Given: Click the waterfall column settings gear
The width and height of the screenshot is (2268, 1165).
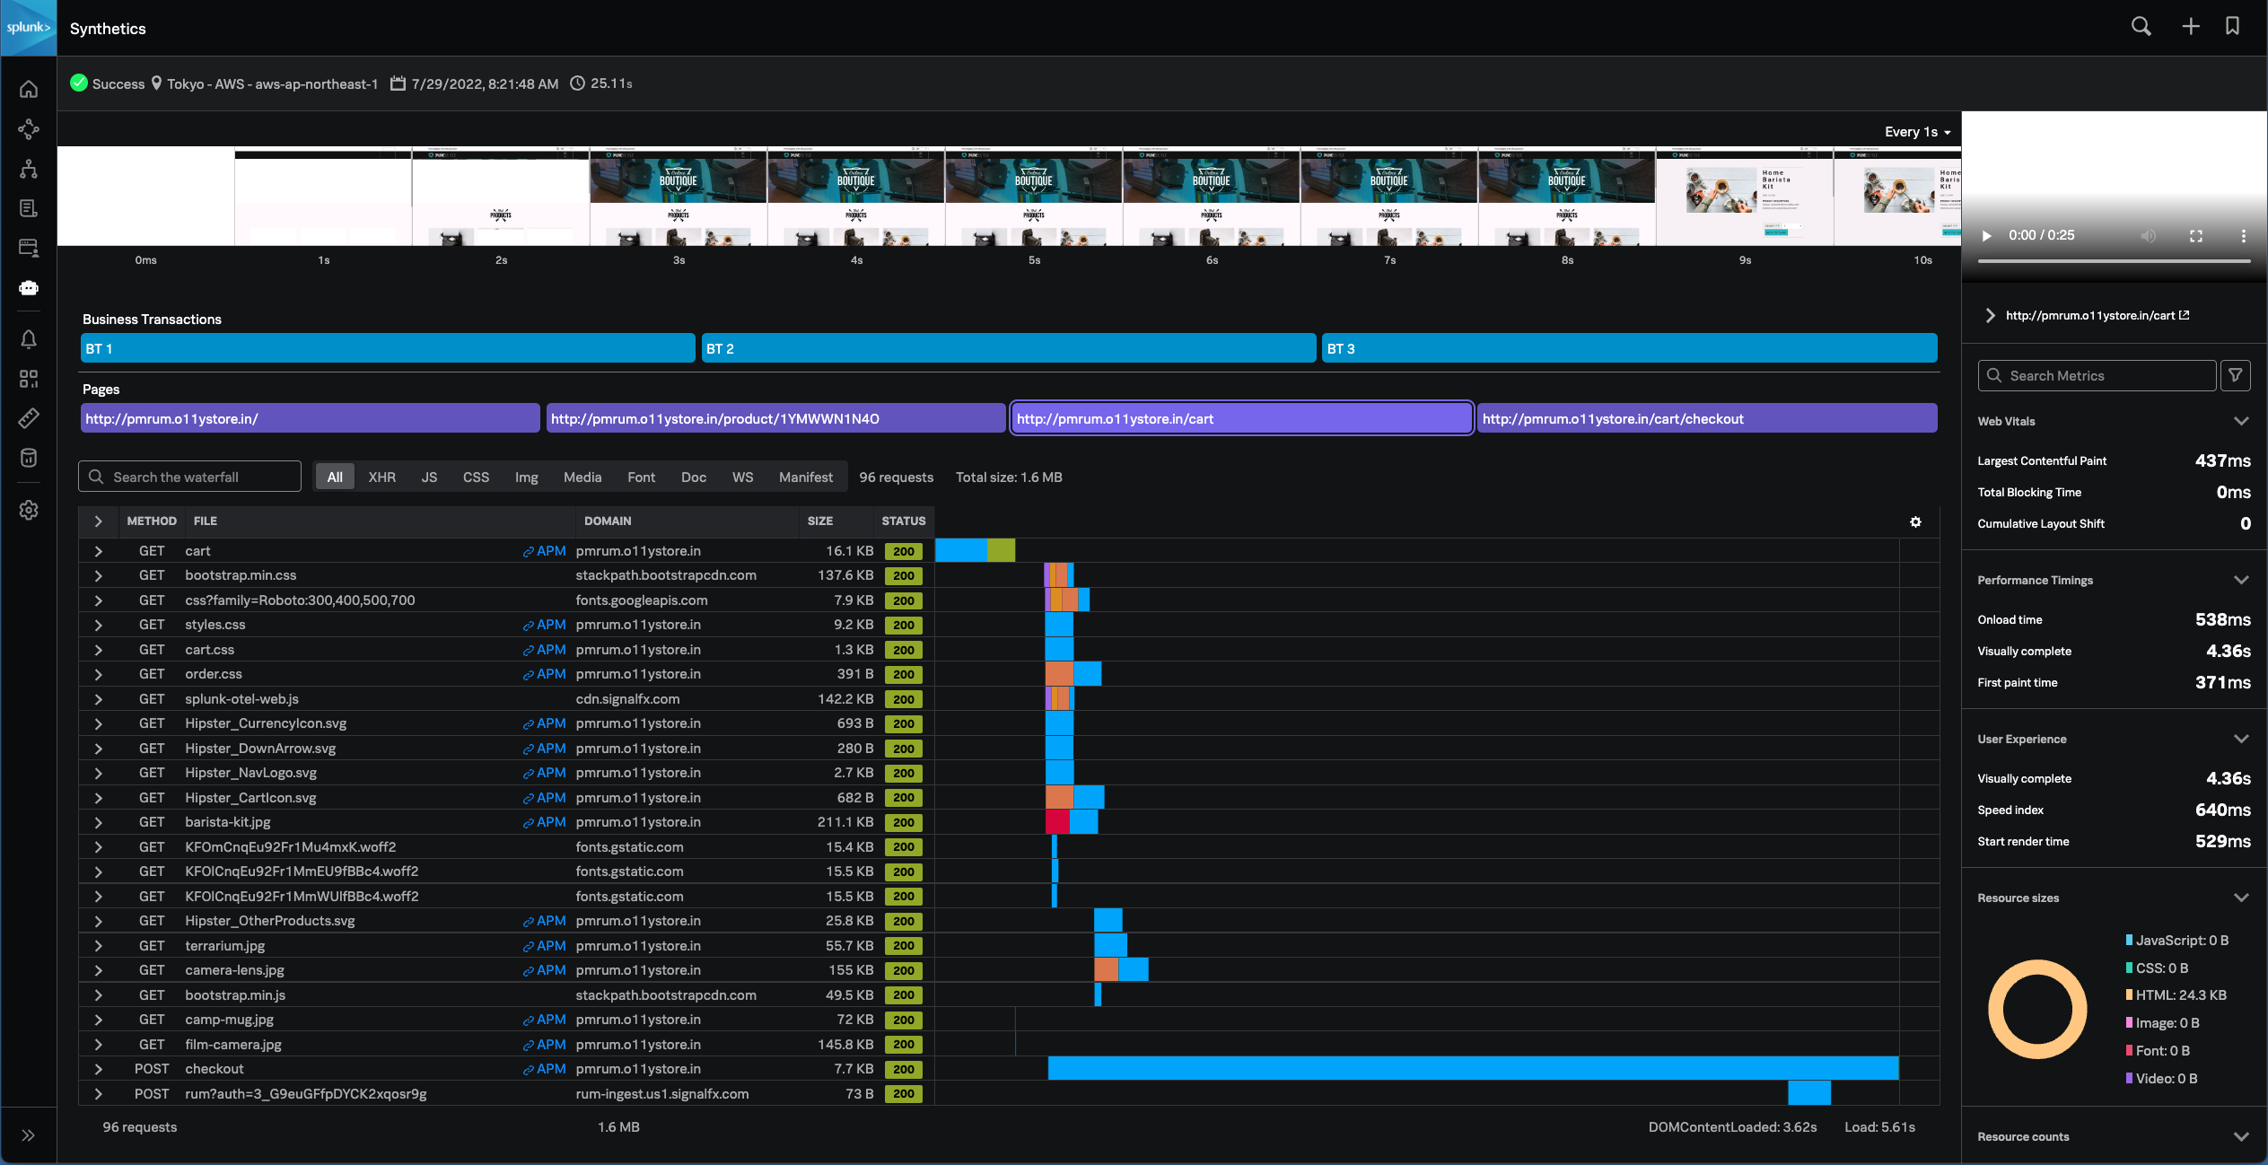Looking at the screenshot, I should pos(1915,521).
